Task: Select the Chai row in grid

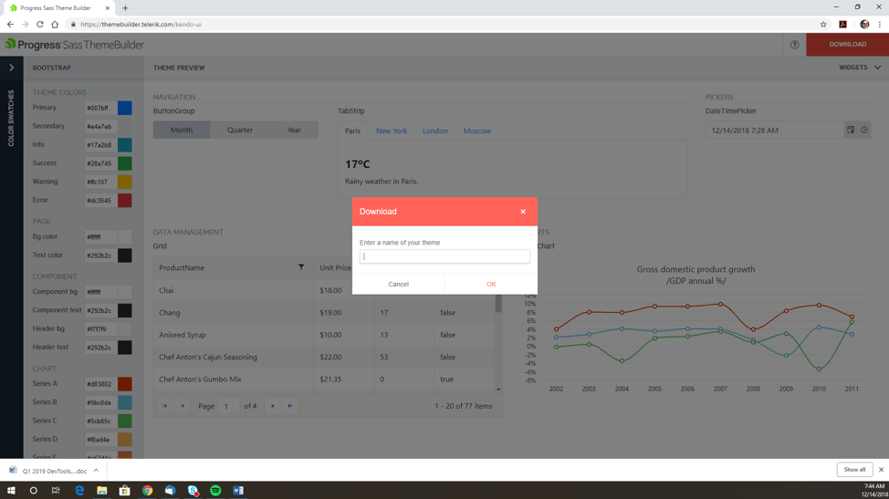Action: coord(324,291)
